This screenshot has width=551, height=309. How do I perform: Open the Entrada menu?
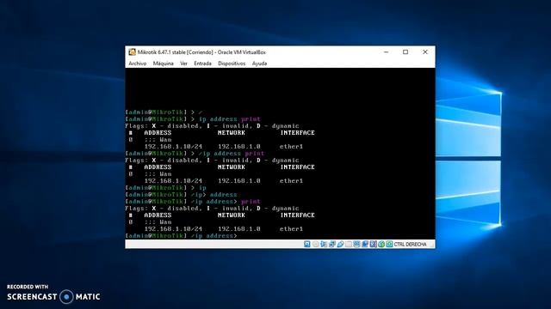coord(203,64)
